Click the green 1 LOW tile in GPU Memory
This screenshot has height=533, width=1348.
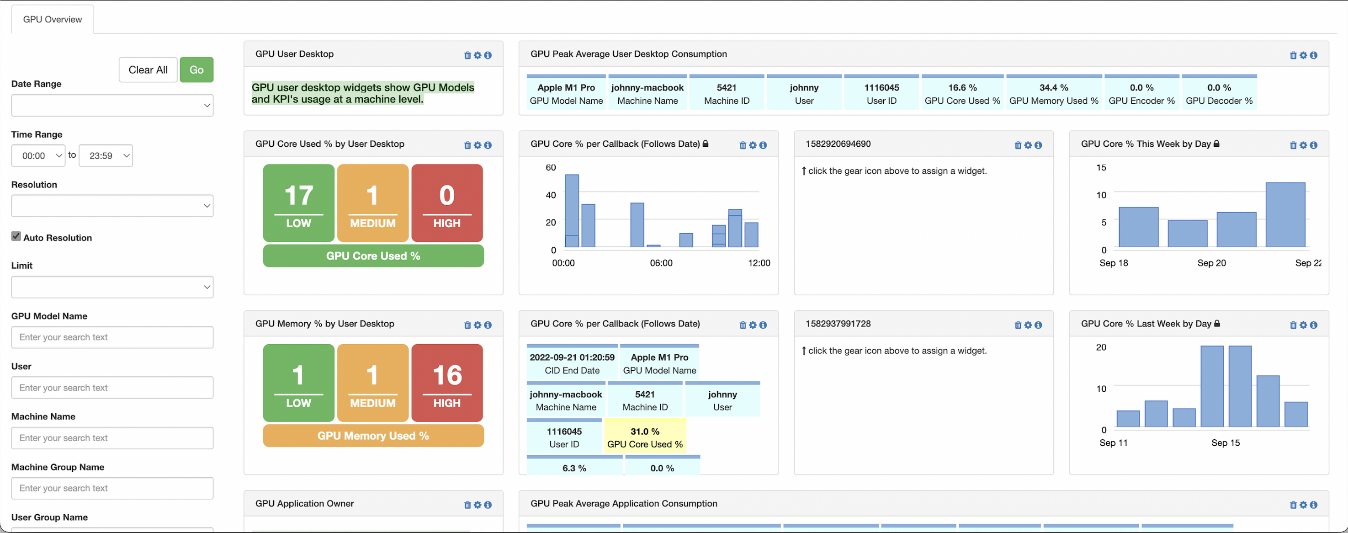[298, 383]
